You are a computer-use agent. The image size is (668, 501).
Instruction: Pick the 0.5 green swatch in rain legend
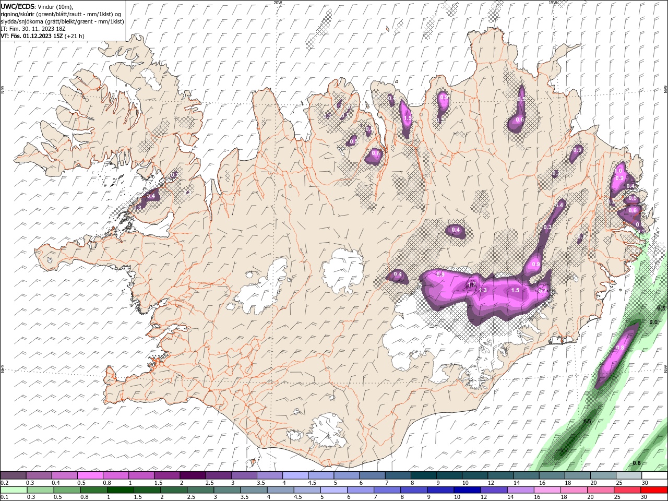[67, 490]
